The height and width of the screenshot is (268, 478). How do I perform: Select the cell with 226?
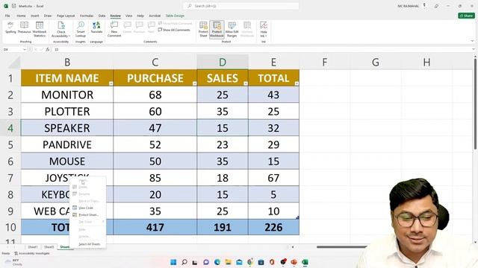tap(273, 227)
